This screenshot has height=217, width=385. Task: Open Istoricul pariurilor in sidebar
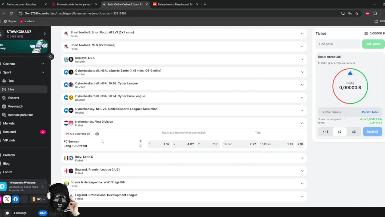click(x=23, y=115)
